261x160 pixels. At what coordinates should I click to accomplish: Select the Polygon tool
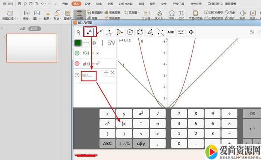tap(120, 32)
